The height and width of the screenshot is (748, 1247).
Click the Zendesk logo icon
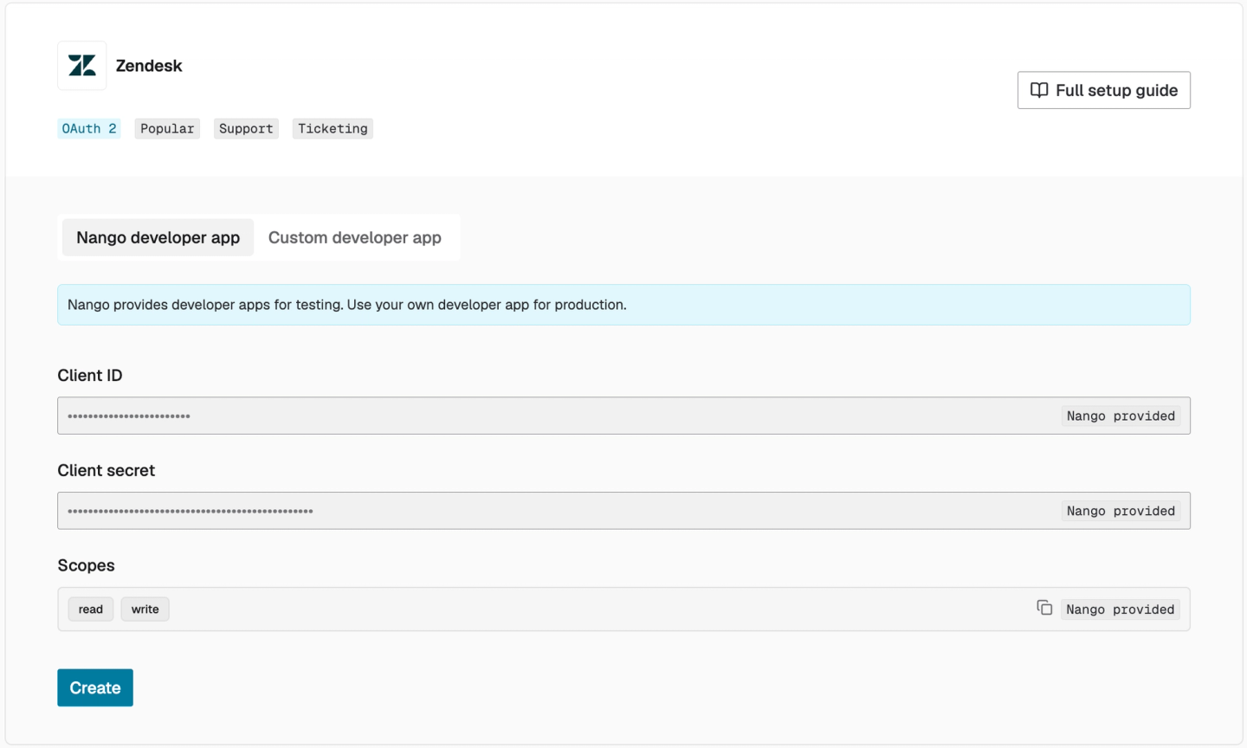tap(82, 66)
